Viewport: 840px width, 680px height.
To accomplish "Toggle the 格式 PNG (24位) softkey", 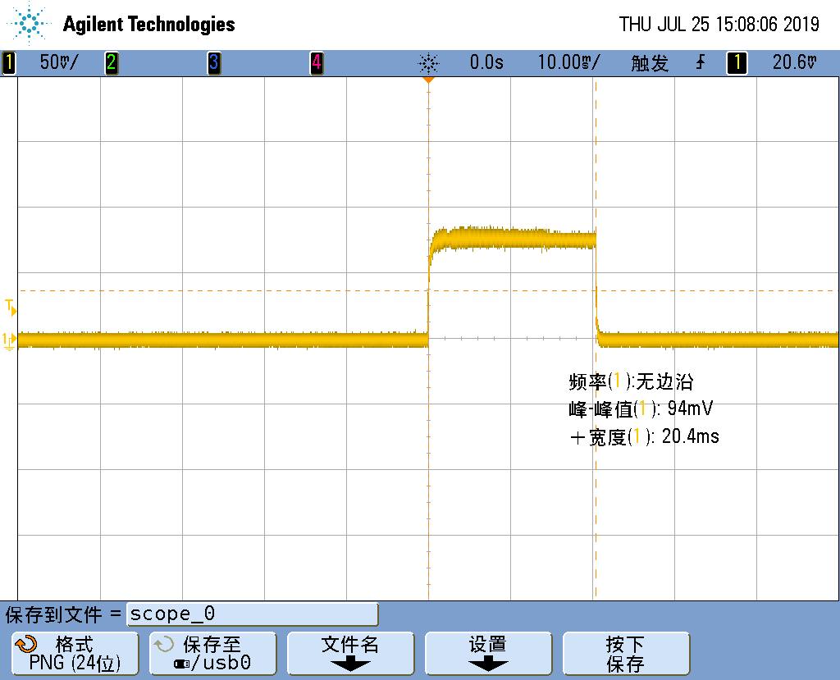I will 73,652.
